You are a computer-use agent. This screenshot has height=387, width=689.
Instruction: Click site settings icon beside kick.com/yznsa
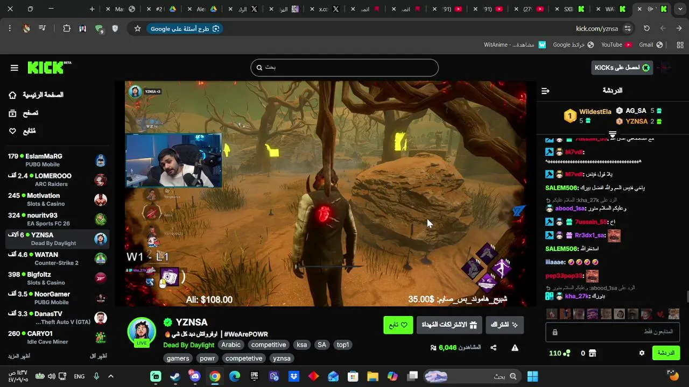[628, 28]
